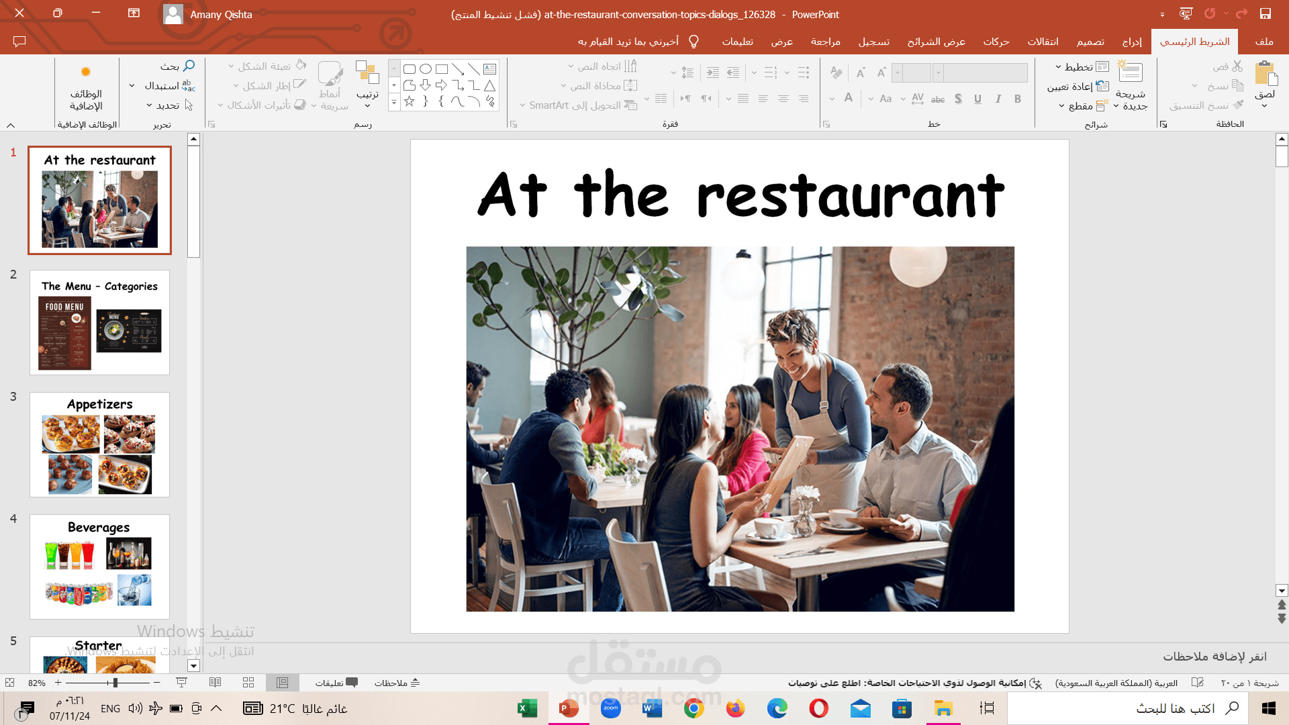Open the Layout dropdown
This screenshot has width=1289, height=725.
(1082, 67)
